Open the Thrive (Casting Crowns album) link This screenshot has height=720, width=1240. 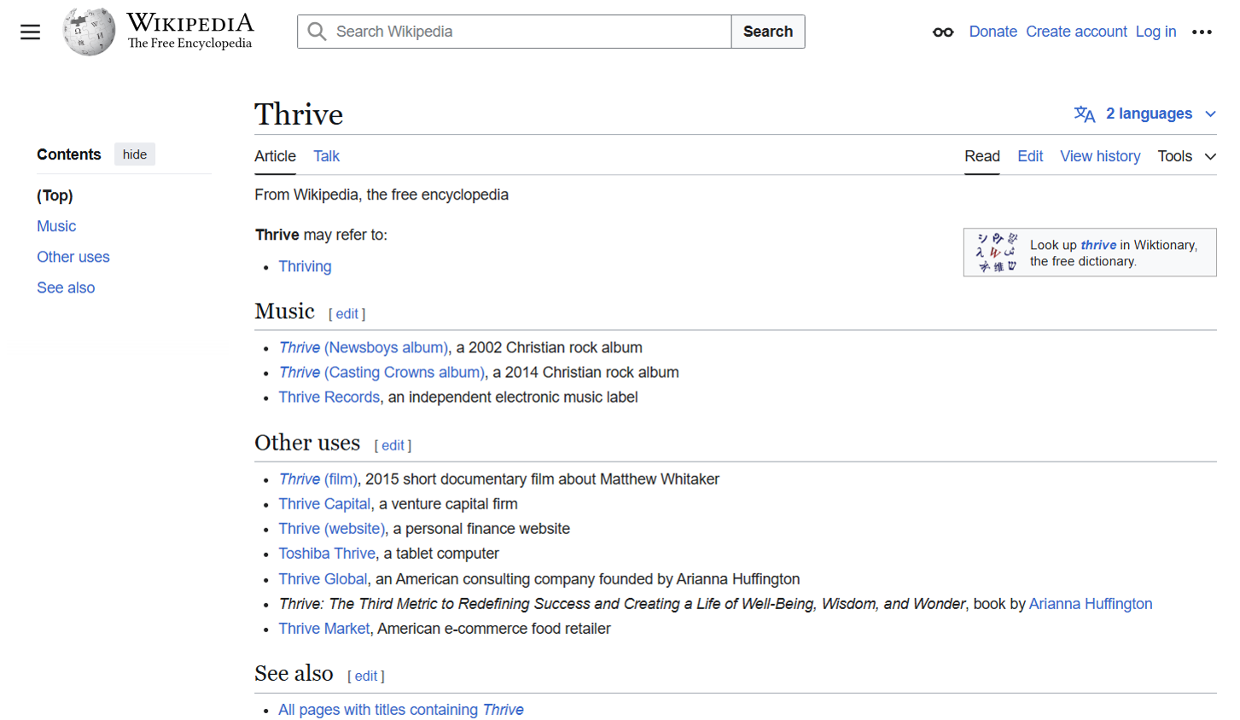[381, 372]
